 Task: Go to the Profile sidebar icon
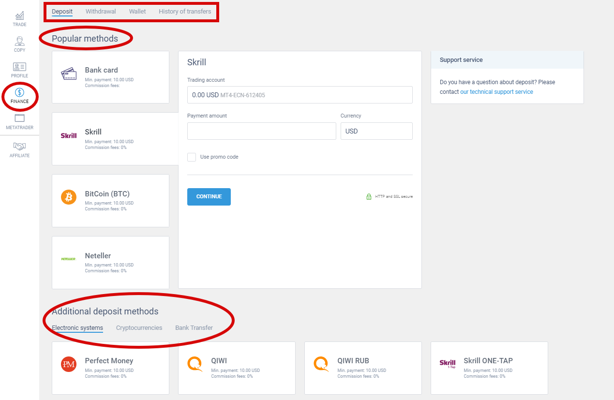19,70
